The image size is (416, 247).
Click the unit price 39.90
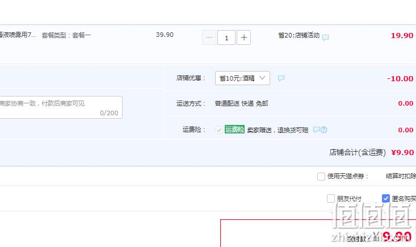coord(165,35)
